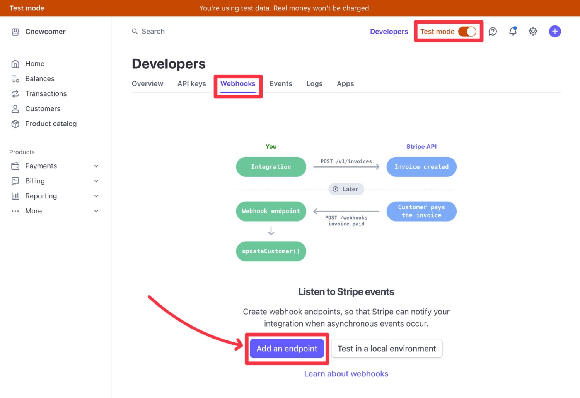
Task: Disable Test mode with the toggle
Action: 468,31
